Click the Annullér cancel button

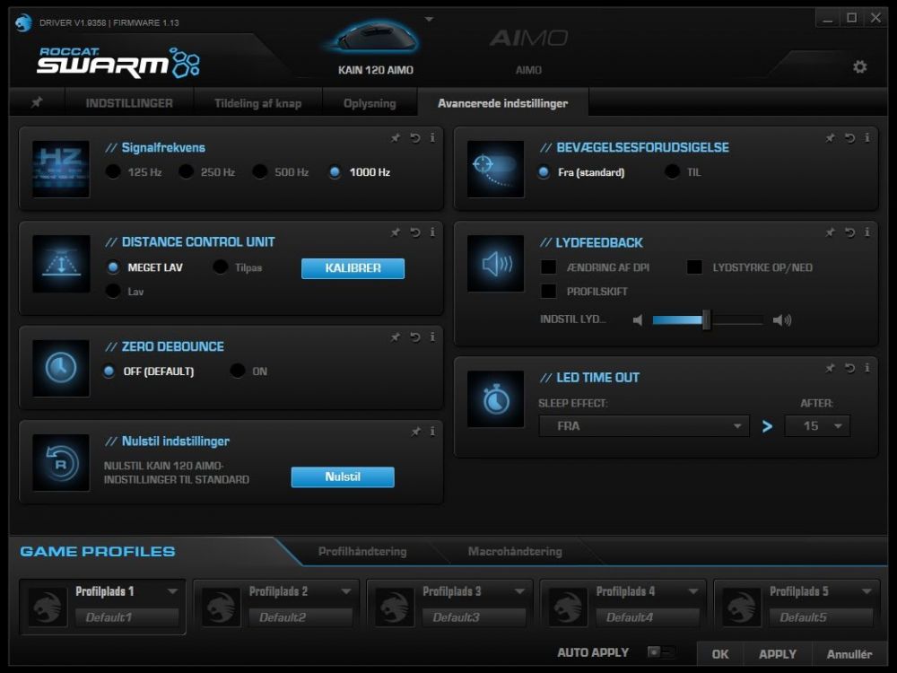tap(849, 653)
